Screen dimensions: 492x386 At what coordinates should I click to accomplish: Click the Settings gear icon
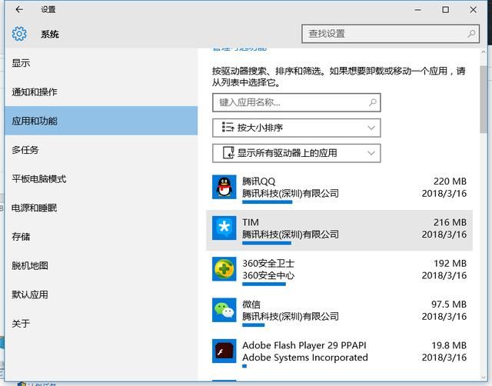pyautogui.click(x=19, y=34)
